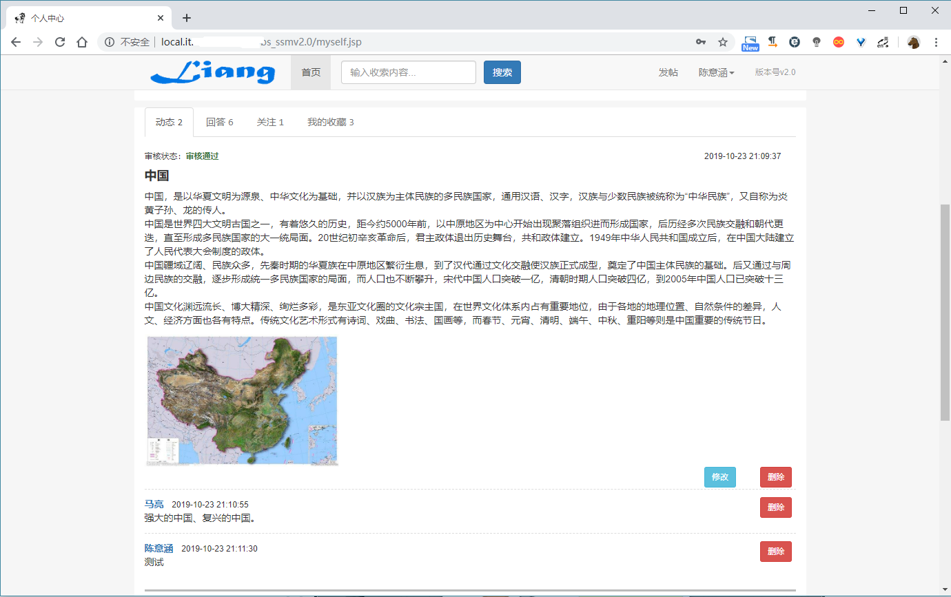This screenshot has height=597, width=951.
Task: Click the comment time 2019-10-23 21:10:55
Action: (210, 505)
